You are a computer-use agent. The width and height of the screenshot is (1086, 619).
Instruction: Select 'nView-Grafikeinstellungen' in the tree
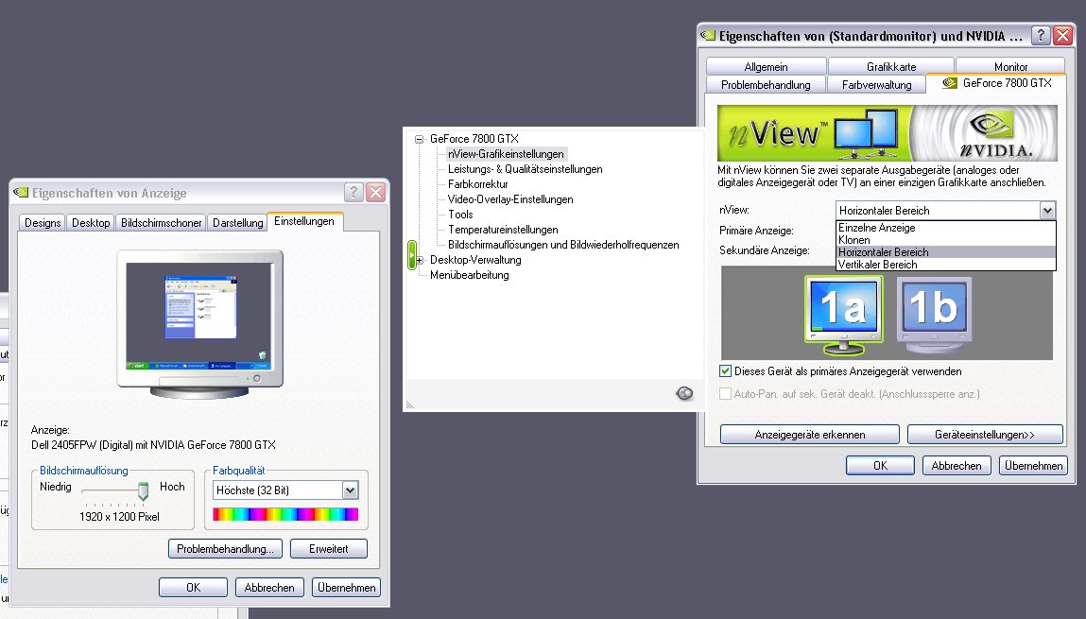[x=507, y=154]
